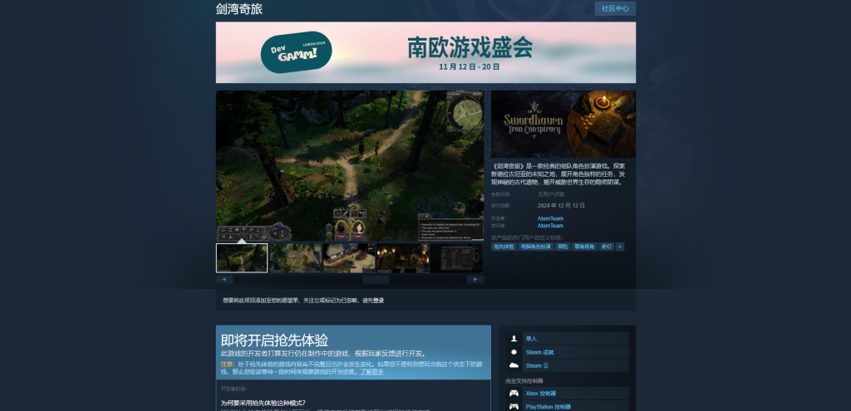Open the 了解更多 learn more link
The image size is (851, 411).
pyautogui.click(x=371, y=372)
